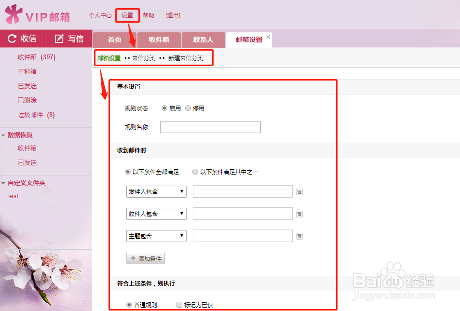
Task: Click inside the 规则名称 input field
Action: tap(210, 127)
